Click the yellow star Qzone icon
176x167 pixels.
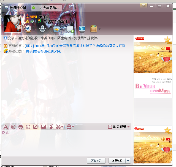point(27,21)
